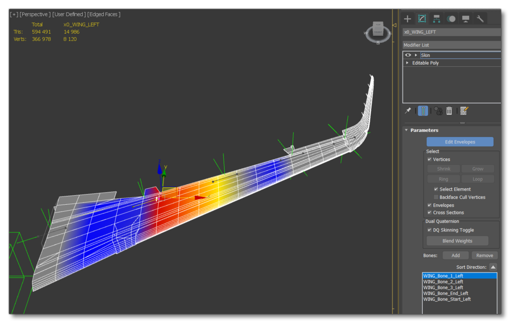This screenshot has height=323, width=510.
Task: Enable Backface Cull Vertices checkbox
Action: pos(436,197)
